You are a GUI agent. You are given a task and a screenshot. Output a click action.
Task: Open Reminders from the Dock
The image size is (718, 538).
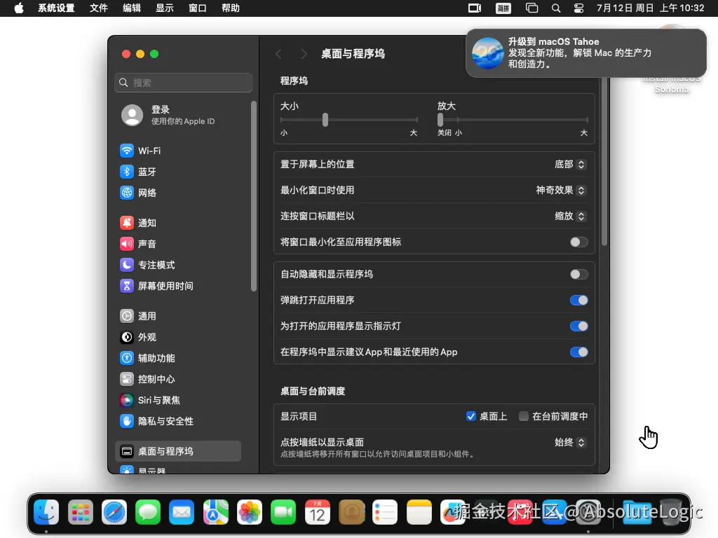pyautogui.click(x=385, y=512)
